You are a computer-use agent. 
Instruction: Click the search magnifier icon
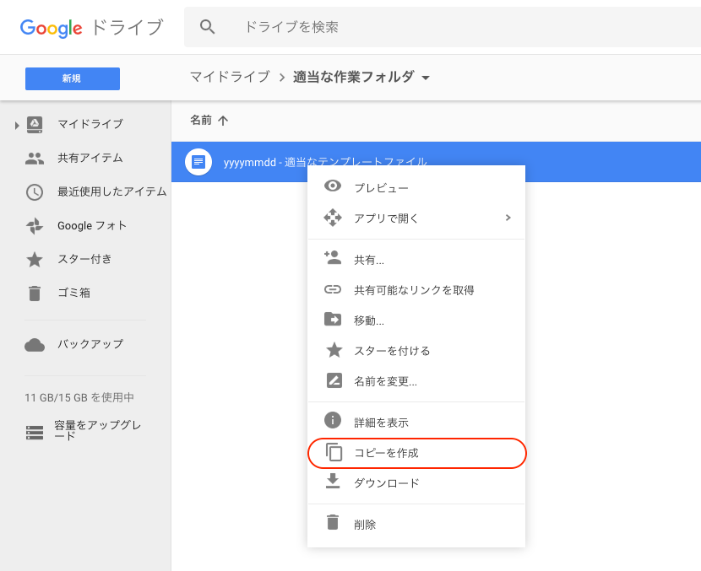[207, 27]
